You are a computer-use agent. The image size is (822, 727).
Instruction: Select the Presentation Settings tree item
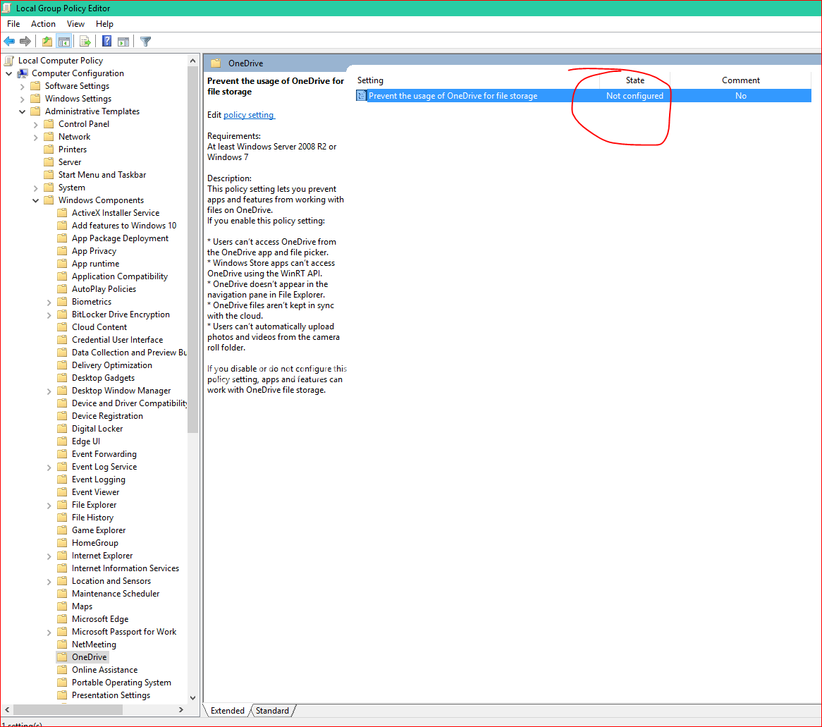click(x=111, y=695)
